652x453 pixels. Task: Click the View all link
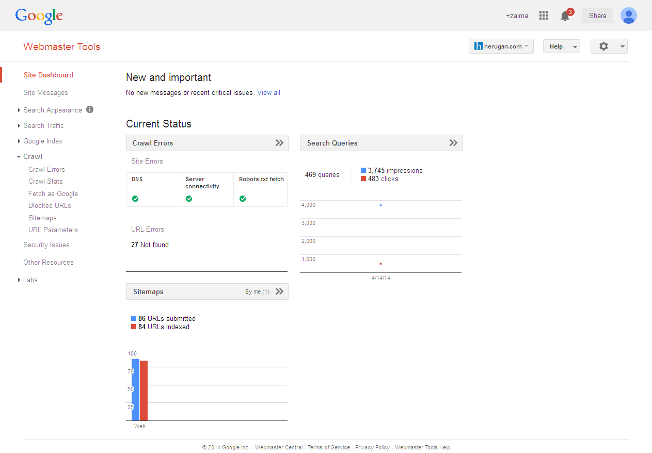268,93
